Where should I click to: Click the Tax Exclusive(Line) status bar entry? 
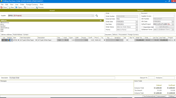(149, 96)
